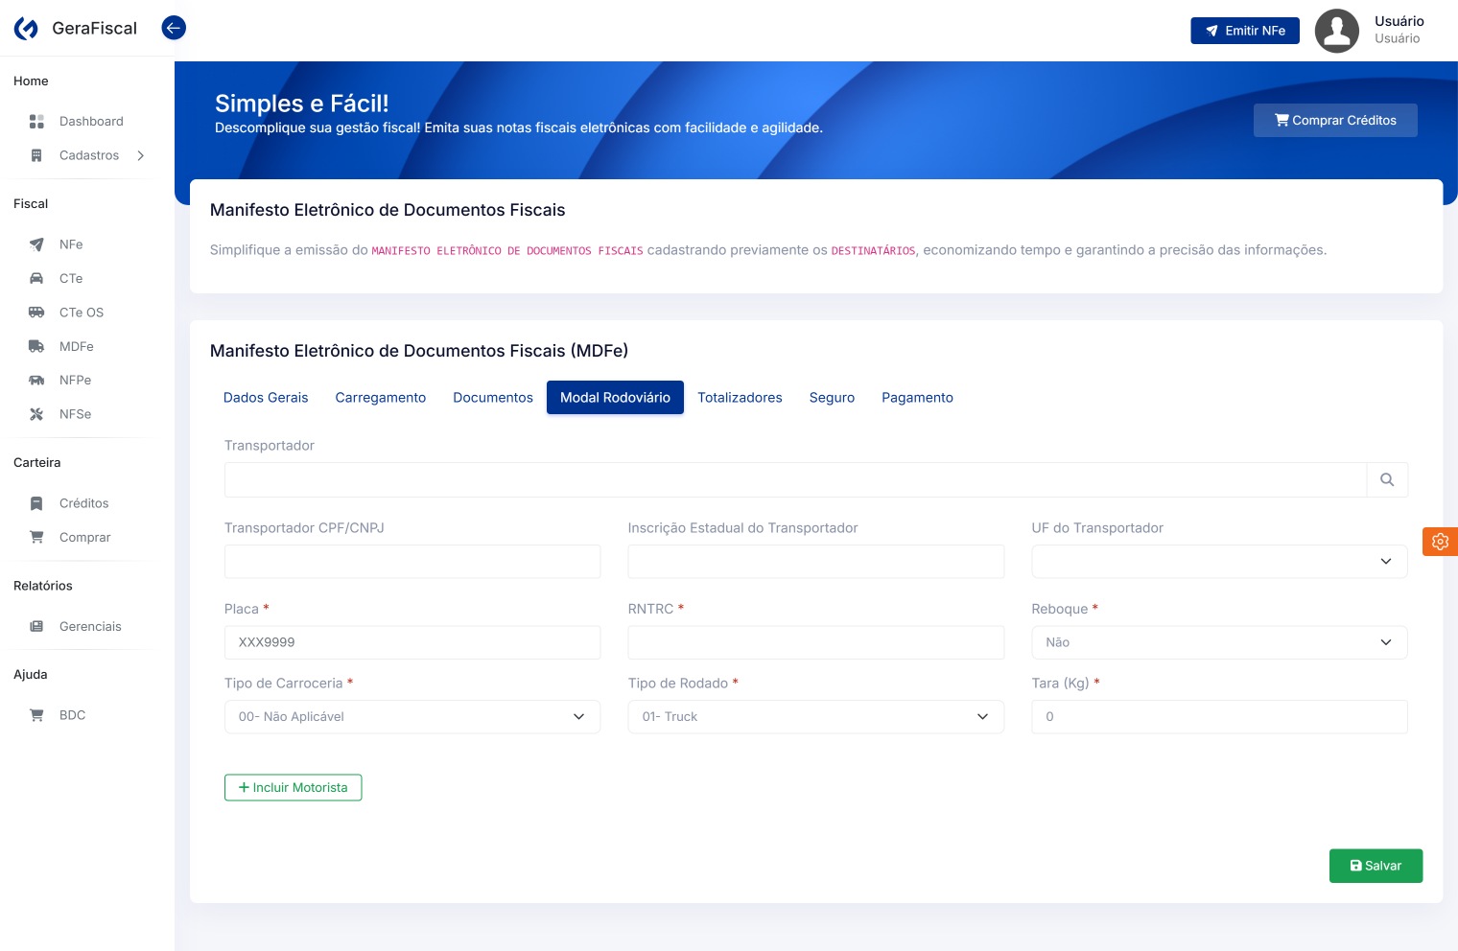This screenshot has width=1458, height=951.
Task: Open the Dashboard menu link
Action: (91, 122)
